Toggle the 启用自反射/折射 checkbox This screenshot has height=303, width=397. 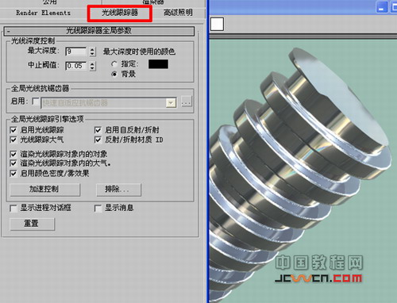98,130
